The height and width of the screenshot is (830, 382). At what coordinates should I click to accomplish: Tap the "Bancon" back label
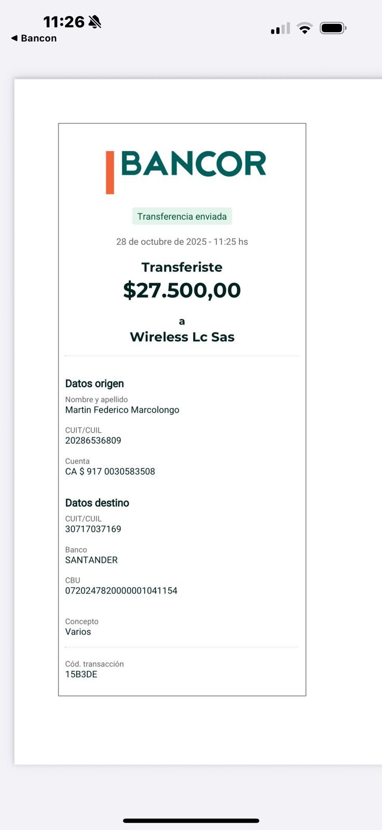(39, 38)
